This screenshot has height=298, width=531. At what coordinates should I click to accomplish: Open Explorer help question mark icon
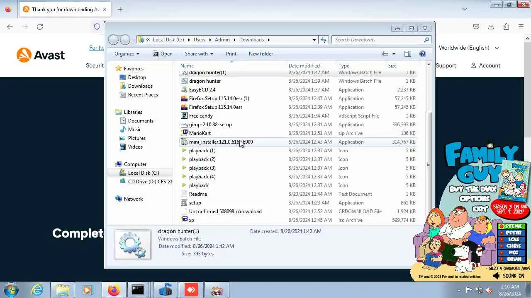tap(423, 54)
